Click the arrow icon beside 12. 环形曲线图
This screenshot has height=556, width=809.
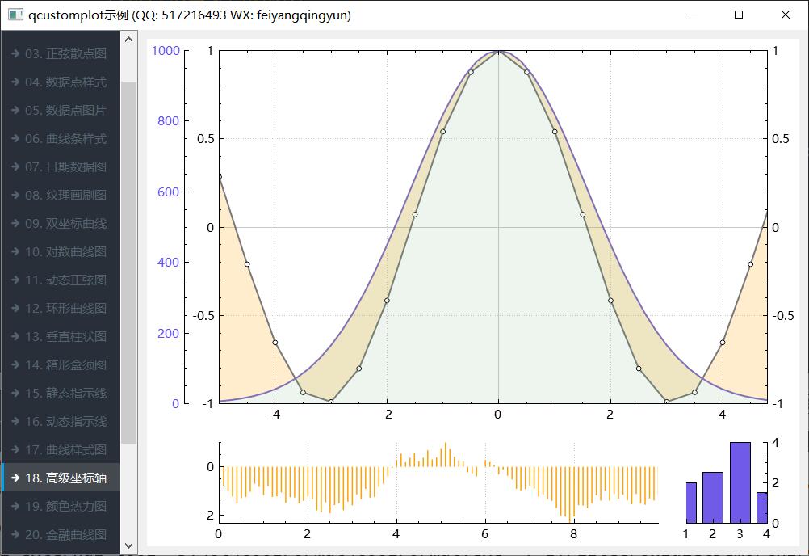15,308
